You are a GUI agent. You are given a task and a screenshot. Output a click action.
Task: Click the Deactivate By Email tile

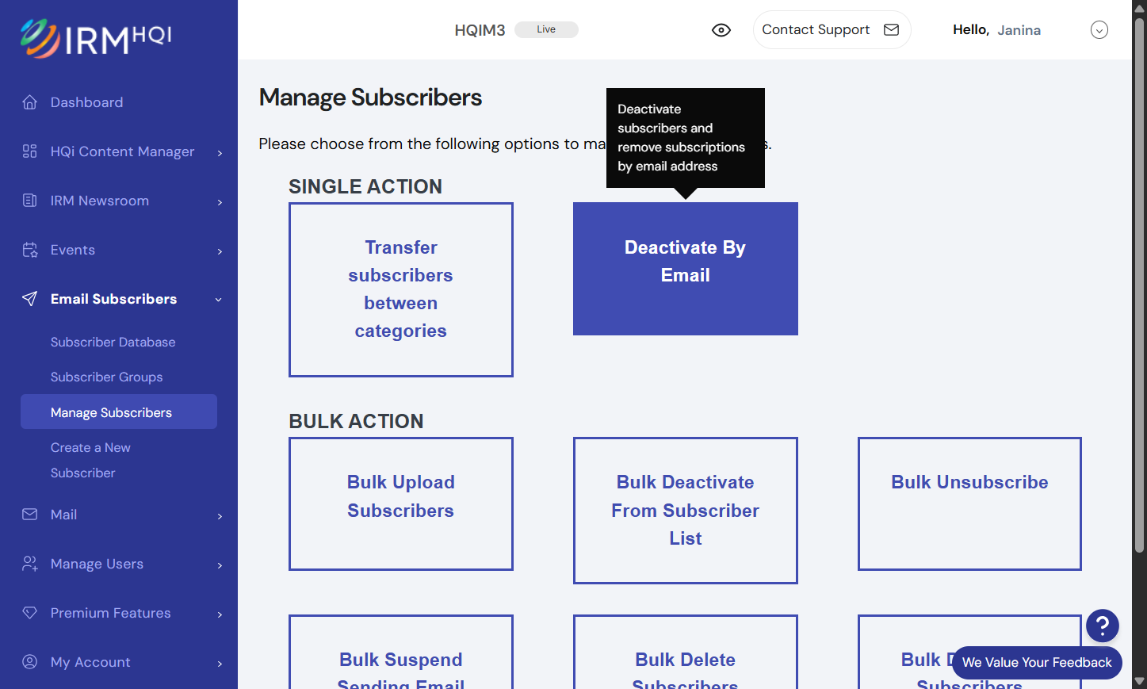click(x=686, y=269)
